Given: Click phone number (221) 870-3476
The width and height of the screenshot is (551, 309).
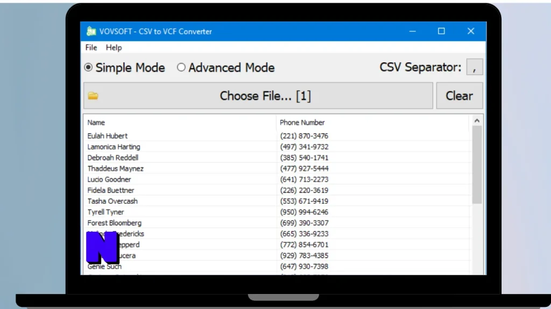Looking at the screenshot, I should (304, 136).
